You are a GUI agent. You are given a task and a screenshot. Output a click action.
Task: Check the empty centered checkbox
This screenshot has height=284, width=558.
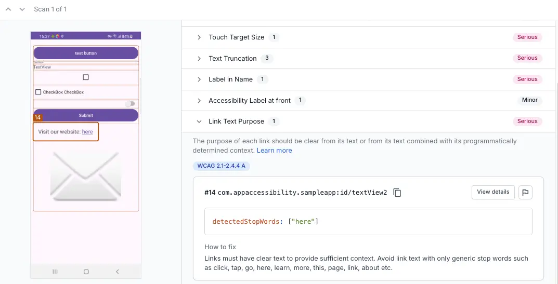[x=86, y=77]
